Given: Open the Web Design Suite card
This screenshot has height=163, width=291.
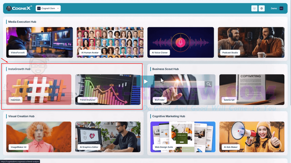Looking at the screenshot, I should (183, 137).
